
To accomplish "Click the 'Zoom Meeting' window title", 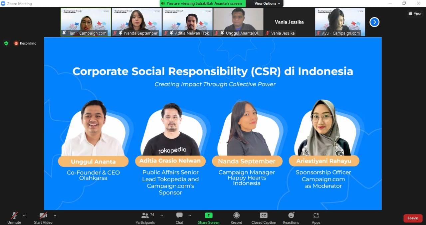I will 19,4.
